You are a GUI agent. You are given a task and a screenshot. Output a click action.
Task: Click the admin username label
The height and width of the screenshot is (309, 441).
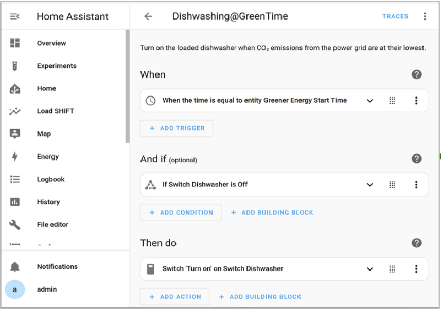47,289
